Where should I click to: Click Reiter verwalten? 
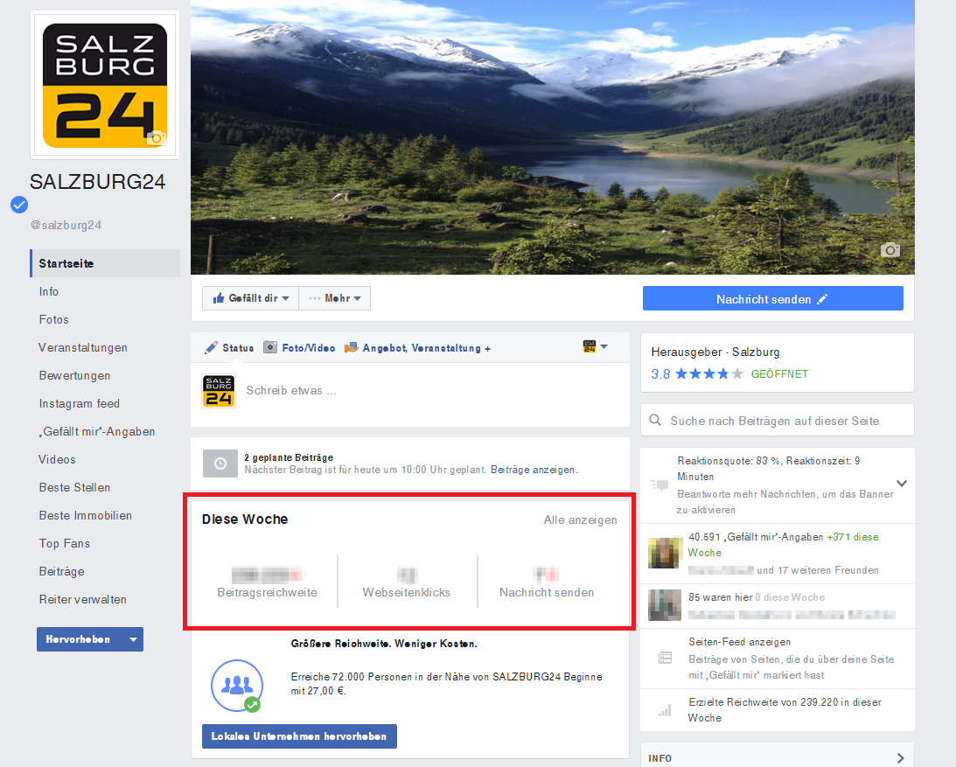pyautogui.click(x=83, y=599)
